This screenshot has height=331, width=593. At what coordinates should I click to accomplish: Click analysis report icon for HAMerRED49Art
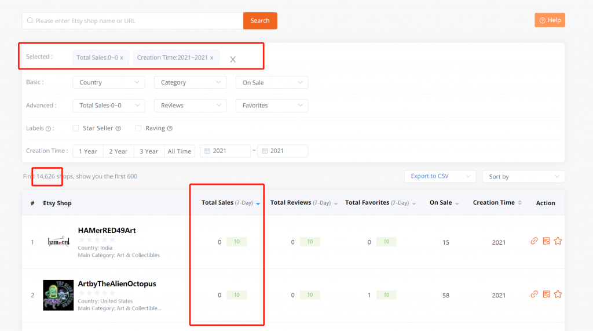point(546,241)
